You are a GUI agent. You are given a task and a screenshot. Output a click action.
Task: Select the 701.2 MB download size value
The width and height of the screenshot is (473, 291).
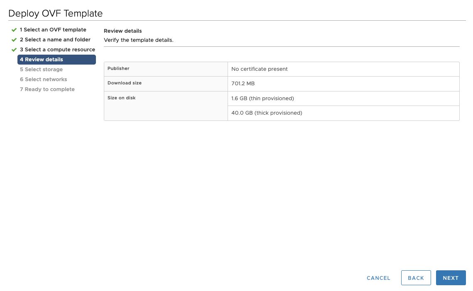click(x=243, y=84)
